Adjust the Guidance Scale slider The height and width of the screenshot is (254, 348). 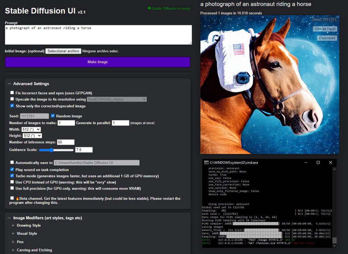52,150
